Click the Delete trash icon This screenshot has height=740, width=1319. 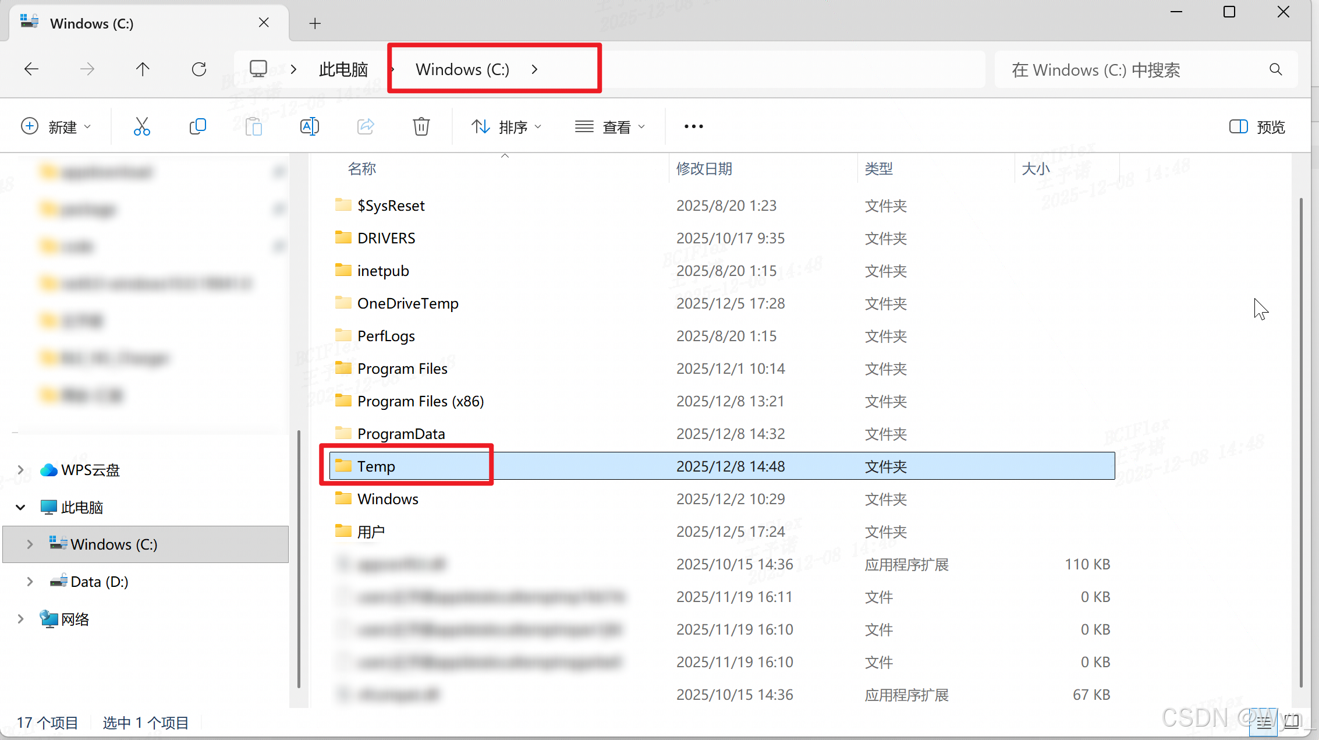coord(421,126)
